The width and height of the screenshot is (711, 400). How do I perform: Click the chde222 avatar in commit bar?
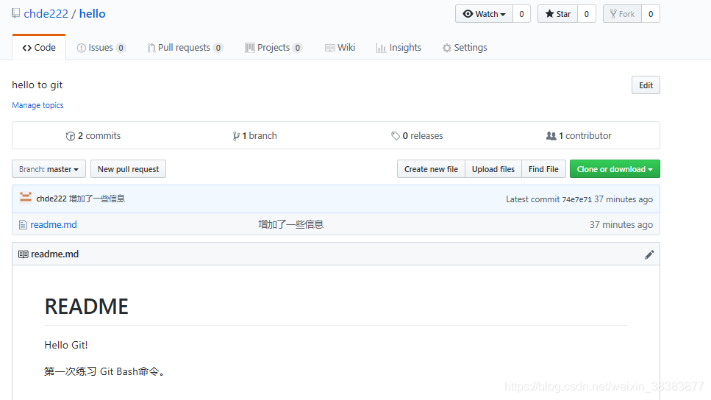26,197
